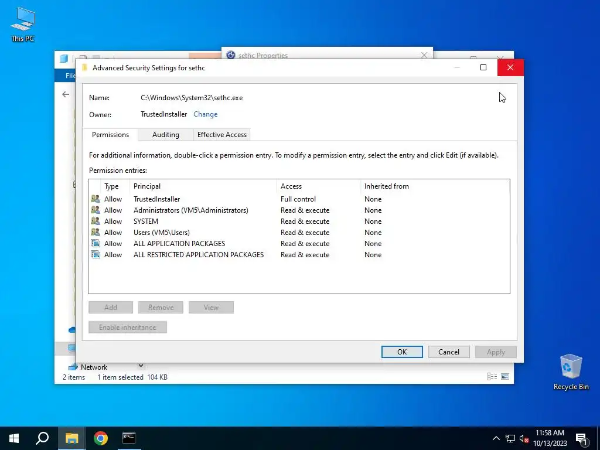
Task: Select the Users (VM5\Users) entry
Action: pos(299,232)
